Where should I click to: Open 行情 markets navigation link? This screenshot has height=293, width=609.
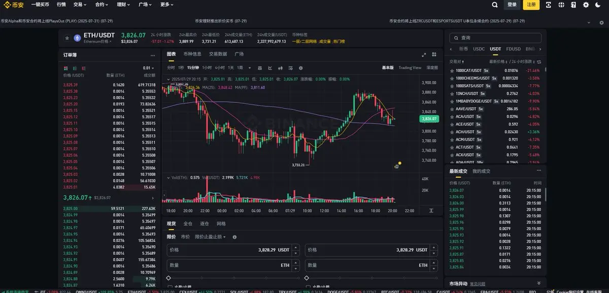[61, 5]
